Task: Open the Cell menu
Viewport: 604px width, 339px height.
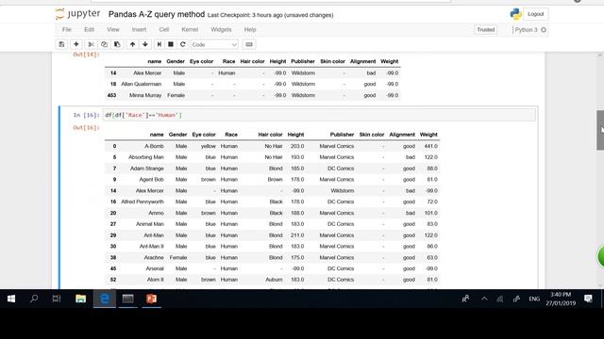Action: (164, 29)
